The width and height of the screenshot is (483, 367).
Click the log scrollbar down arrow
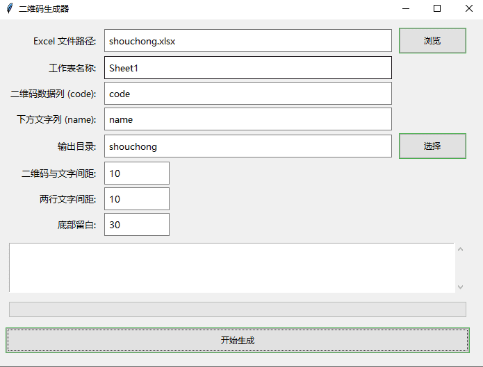point(460,286)
